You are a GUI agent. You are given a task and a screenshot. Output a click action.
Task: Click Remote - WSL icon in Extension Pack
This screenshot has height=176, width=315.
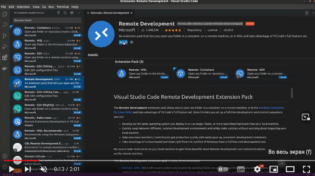121,74
